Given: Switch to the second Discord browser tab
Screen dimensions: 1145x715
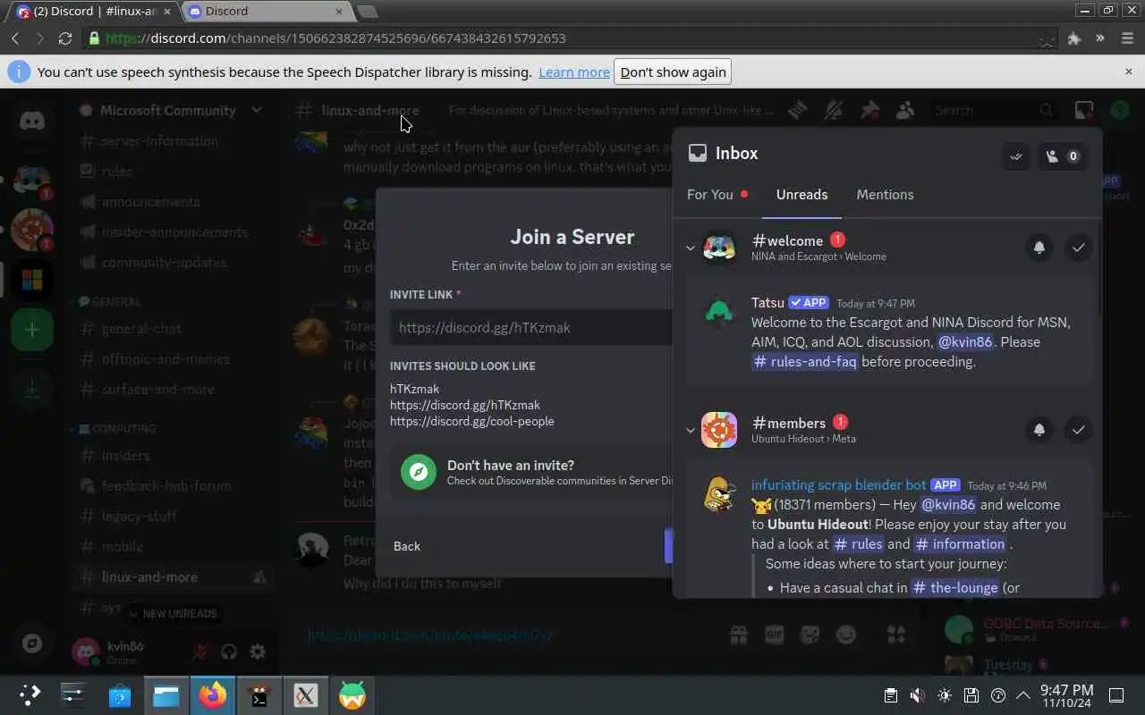Looking at the screenshot, I should pyautogui.click(x=266, y=12).
